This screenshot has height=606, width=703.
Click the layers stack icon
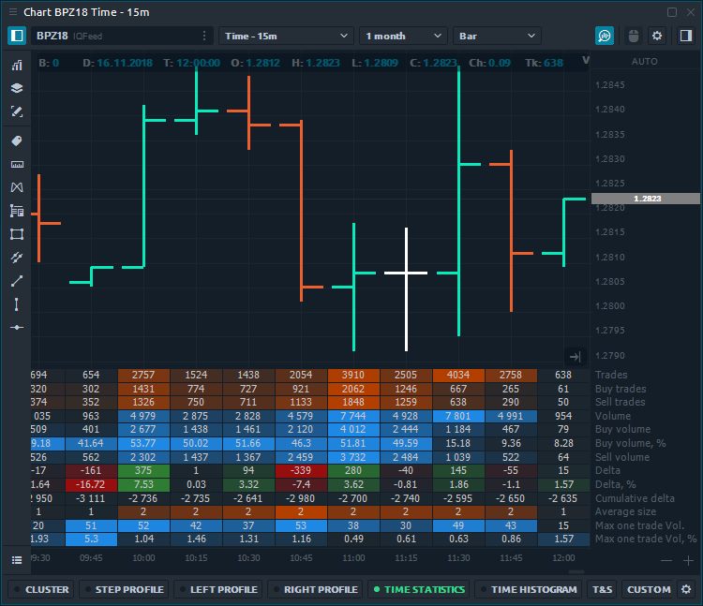(x=16, y=88)
